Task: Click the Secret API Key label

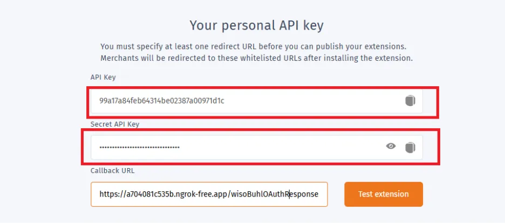Action: [115, 124]
